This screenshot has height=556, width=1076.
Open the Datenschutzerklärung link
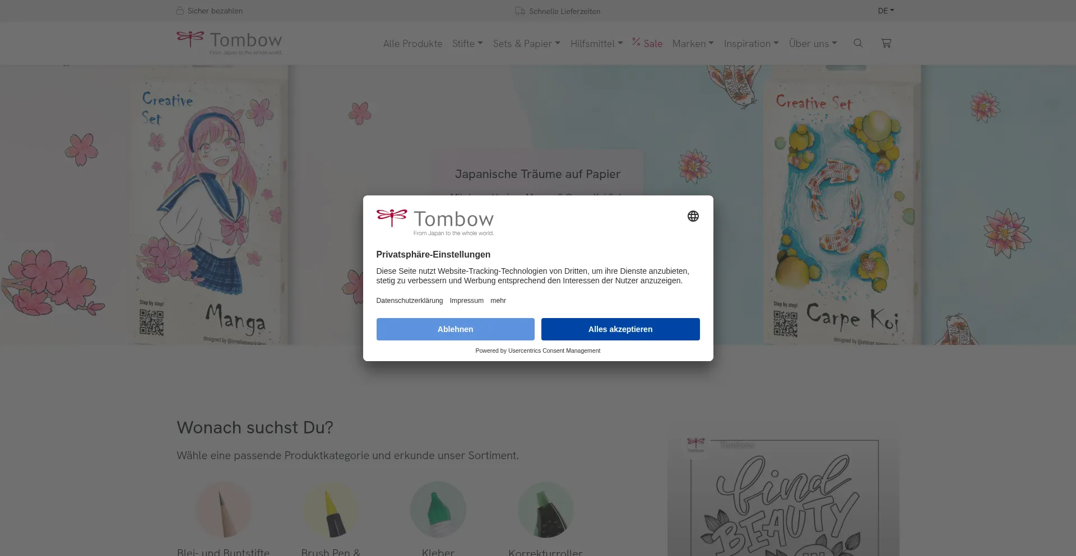click(409, 301)
